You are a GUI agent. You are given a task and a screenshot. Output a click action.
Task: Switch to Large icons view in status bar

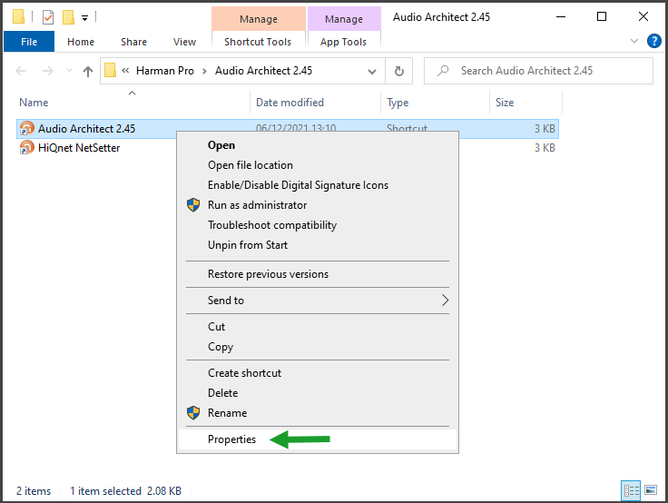point(651,490)
